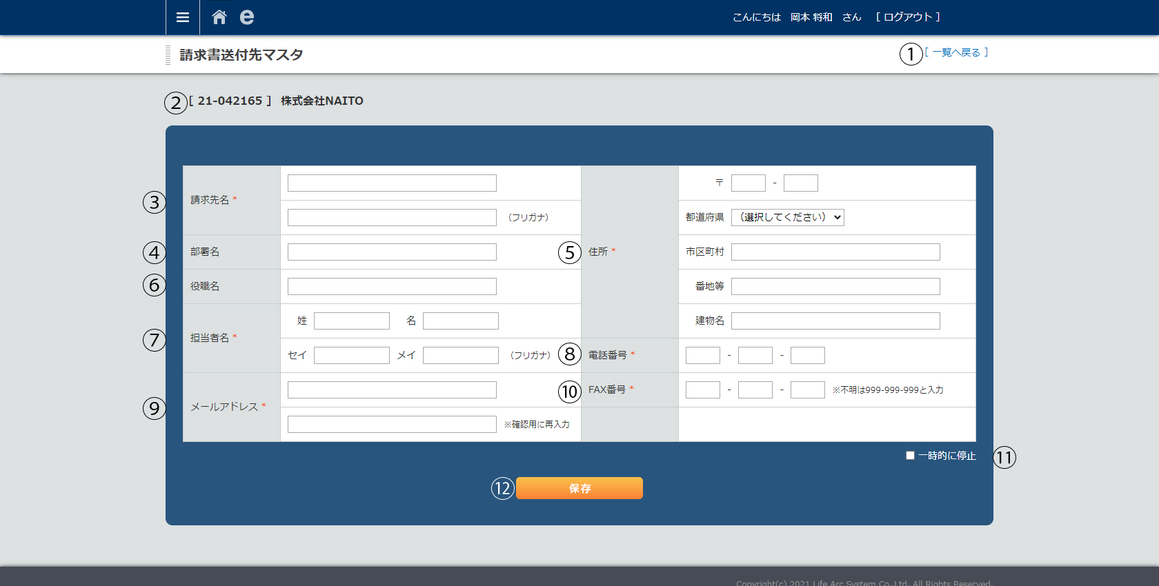Select the 建物名 building name field
This screenshot has width=1159, height=586.
(835, 321)
